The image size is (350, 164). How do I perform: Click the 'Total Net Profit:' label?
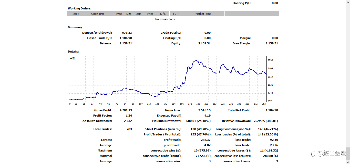239,110
